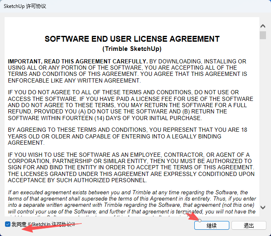
Task: Click the scrollbar down arrow
Action: click(x=263, y=207)
